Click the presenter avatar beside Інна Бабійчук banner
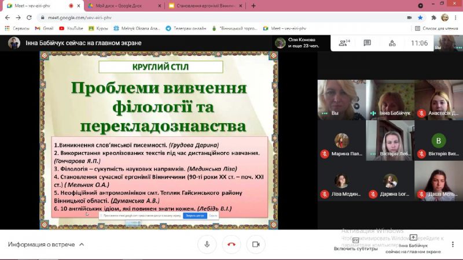Screen dimensions: 463x260 (14, 43)
